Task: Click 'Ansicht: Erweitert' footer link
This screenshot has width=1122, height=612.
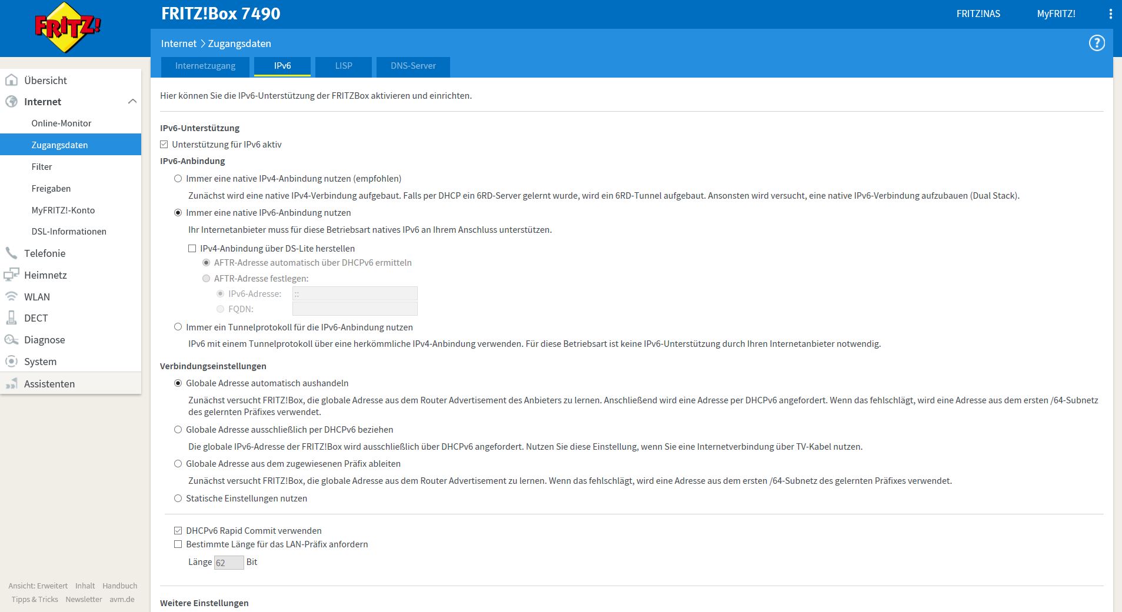Action: coord(38,586)
